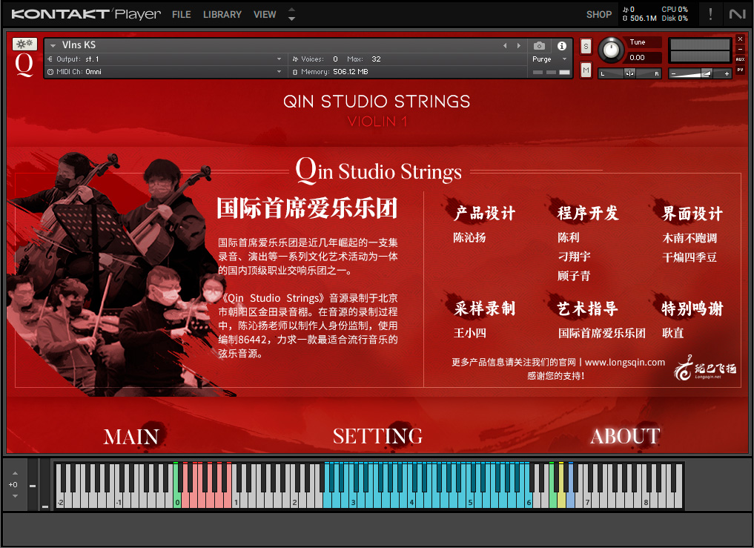Click the header up/down expander arrows
This screenshot has width=754, height=548.
point(291,14)
